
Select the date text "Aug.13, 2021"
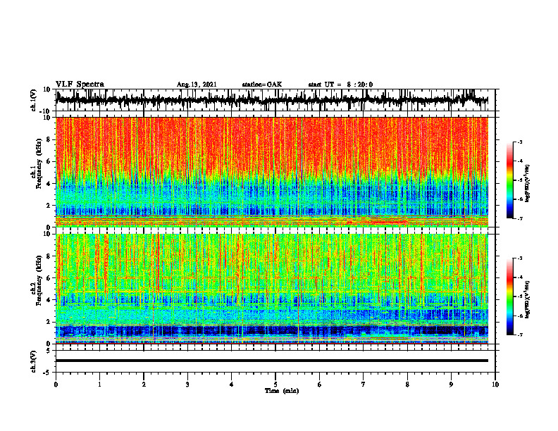tap(197, 85)
